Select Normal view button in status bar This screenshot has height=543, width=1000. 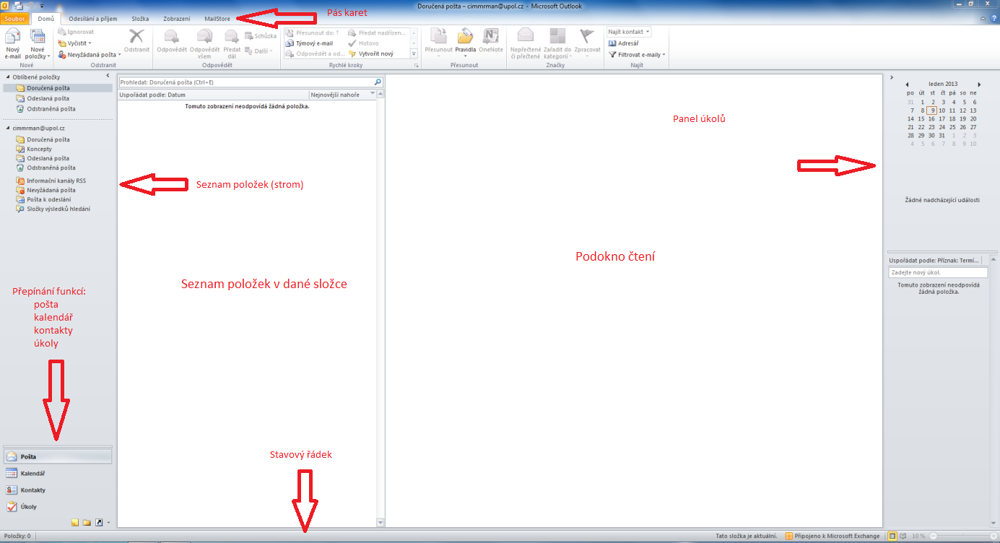[892, 537]
